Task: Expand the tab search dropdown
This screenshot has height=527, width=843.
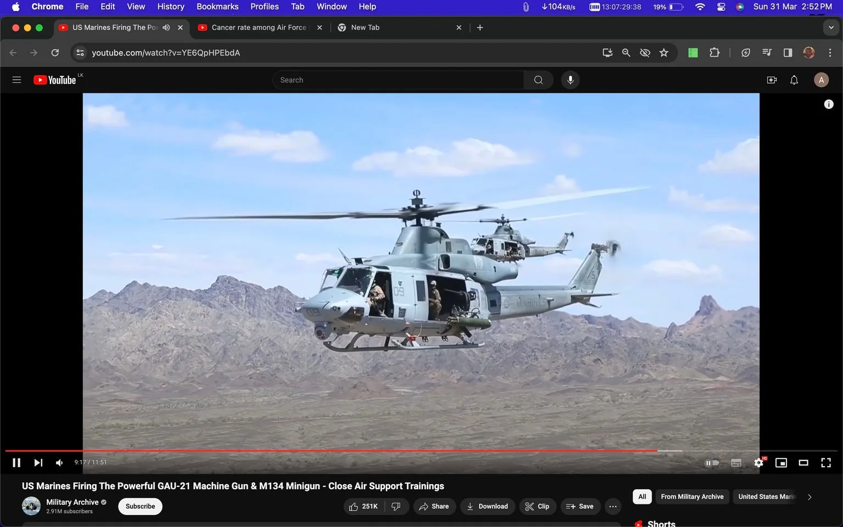Action: (831, 27)
